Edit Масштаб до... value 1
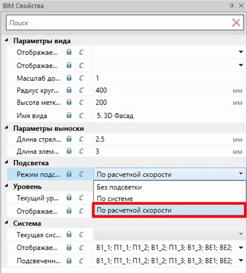The image size is (247, 273). [x=170, y=78]
